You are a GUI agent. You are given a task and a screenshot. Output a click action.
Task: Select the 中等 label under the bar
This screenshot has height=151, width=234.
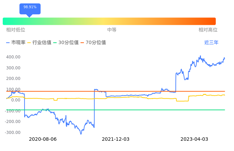pos(112,30)
